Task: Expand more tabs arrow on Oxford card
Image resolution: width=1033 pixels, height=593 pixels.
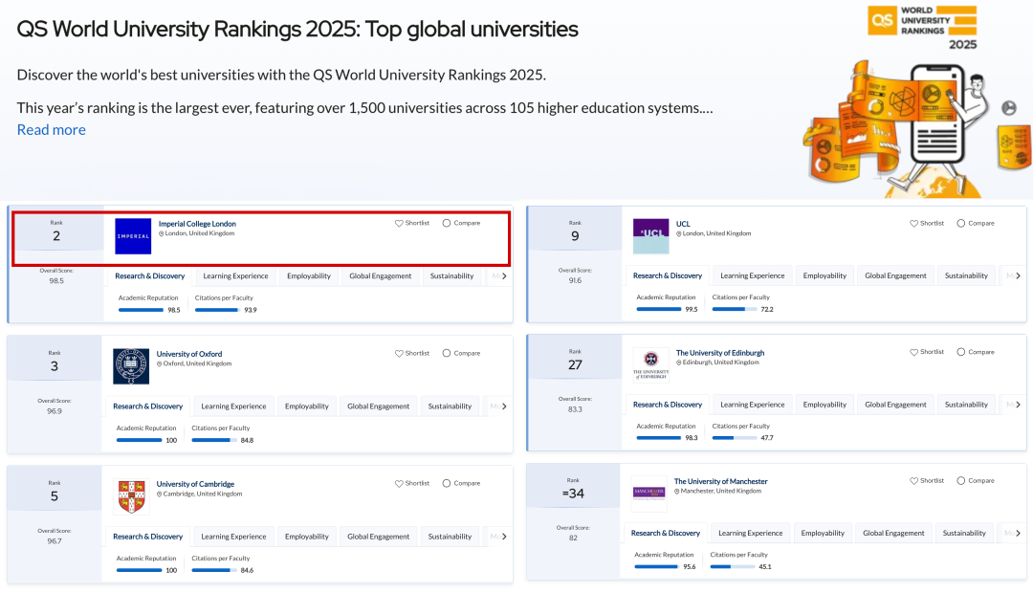Action: tap(504, 406)
